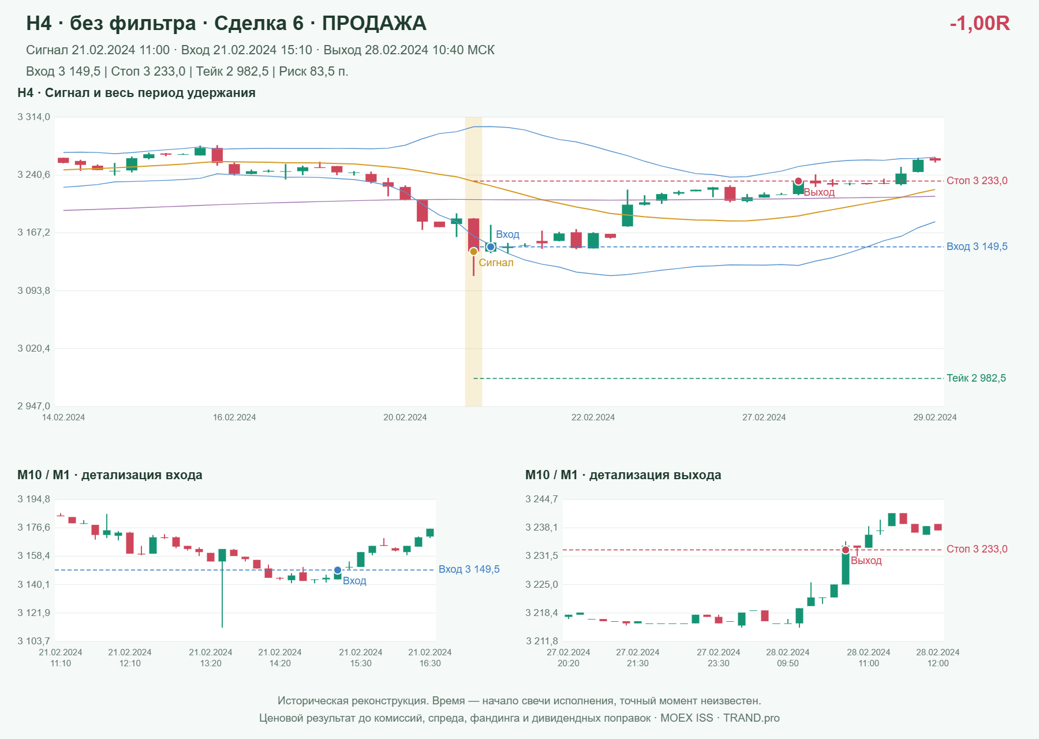Click the red exit dot in exit detail chart
Screen dimensions: 1039x739
click(x=846, y=550)
